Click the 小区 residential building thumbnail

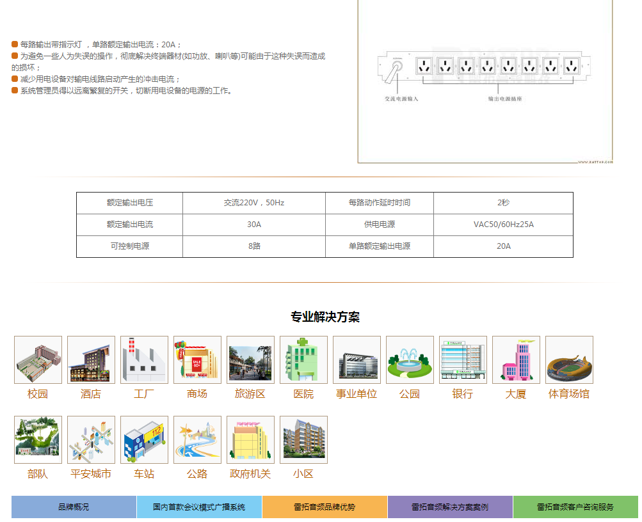(x=303, y=440)
